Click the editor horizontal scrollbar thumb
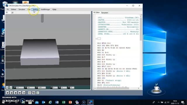187x105 pixels. coord(112,88)
